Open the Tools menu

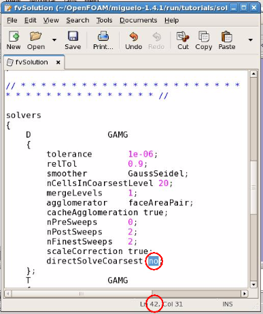tap(104, 20)
